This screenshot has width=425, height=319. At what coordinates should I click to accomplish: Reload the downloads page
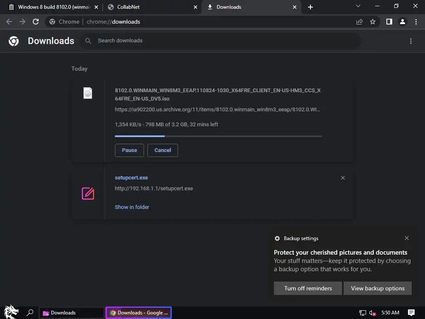[x=36, y=22]
